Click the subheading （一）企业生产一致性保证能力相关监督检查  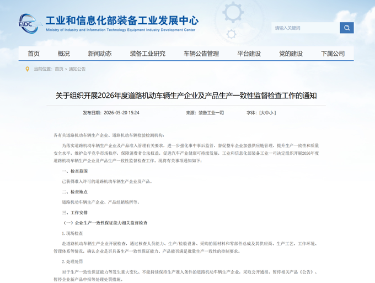tap(105, 223)
